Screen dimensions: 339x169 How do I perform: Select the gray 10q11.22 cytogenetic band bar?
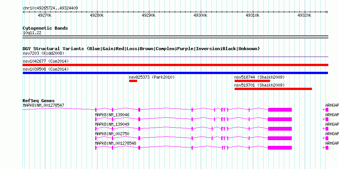pyautogui.click(x=175, y=37)
